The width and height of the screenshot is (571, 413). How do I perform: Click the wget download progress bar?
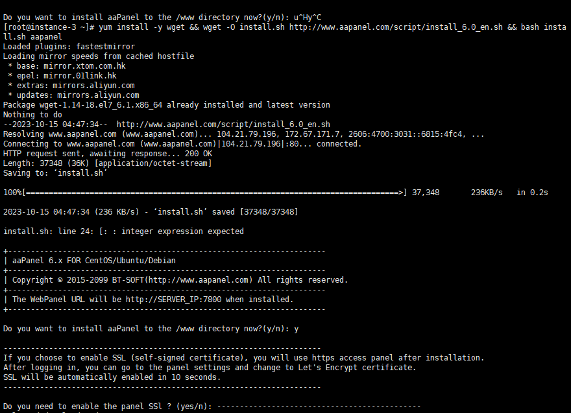pyautogui.click(x=214, y=193)
